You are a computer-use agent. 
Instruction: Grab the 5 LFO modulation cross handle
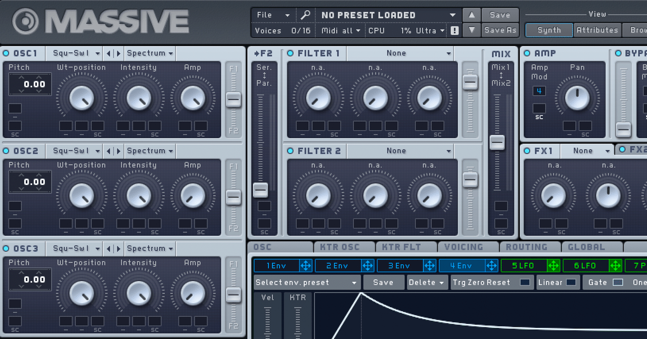click(x=553, y=266)
